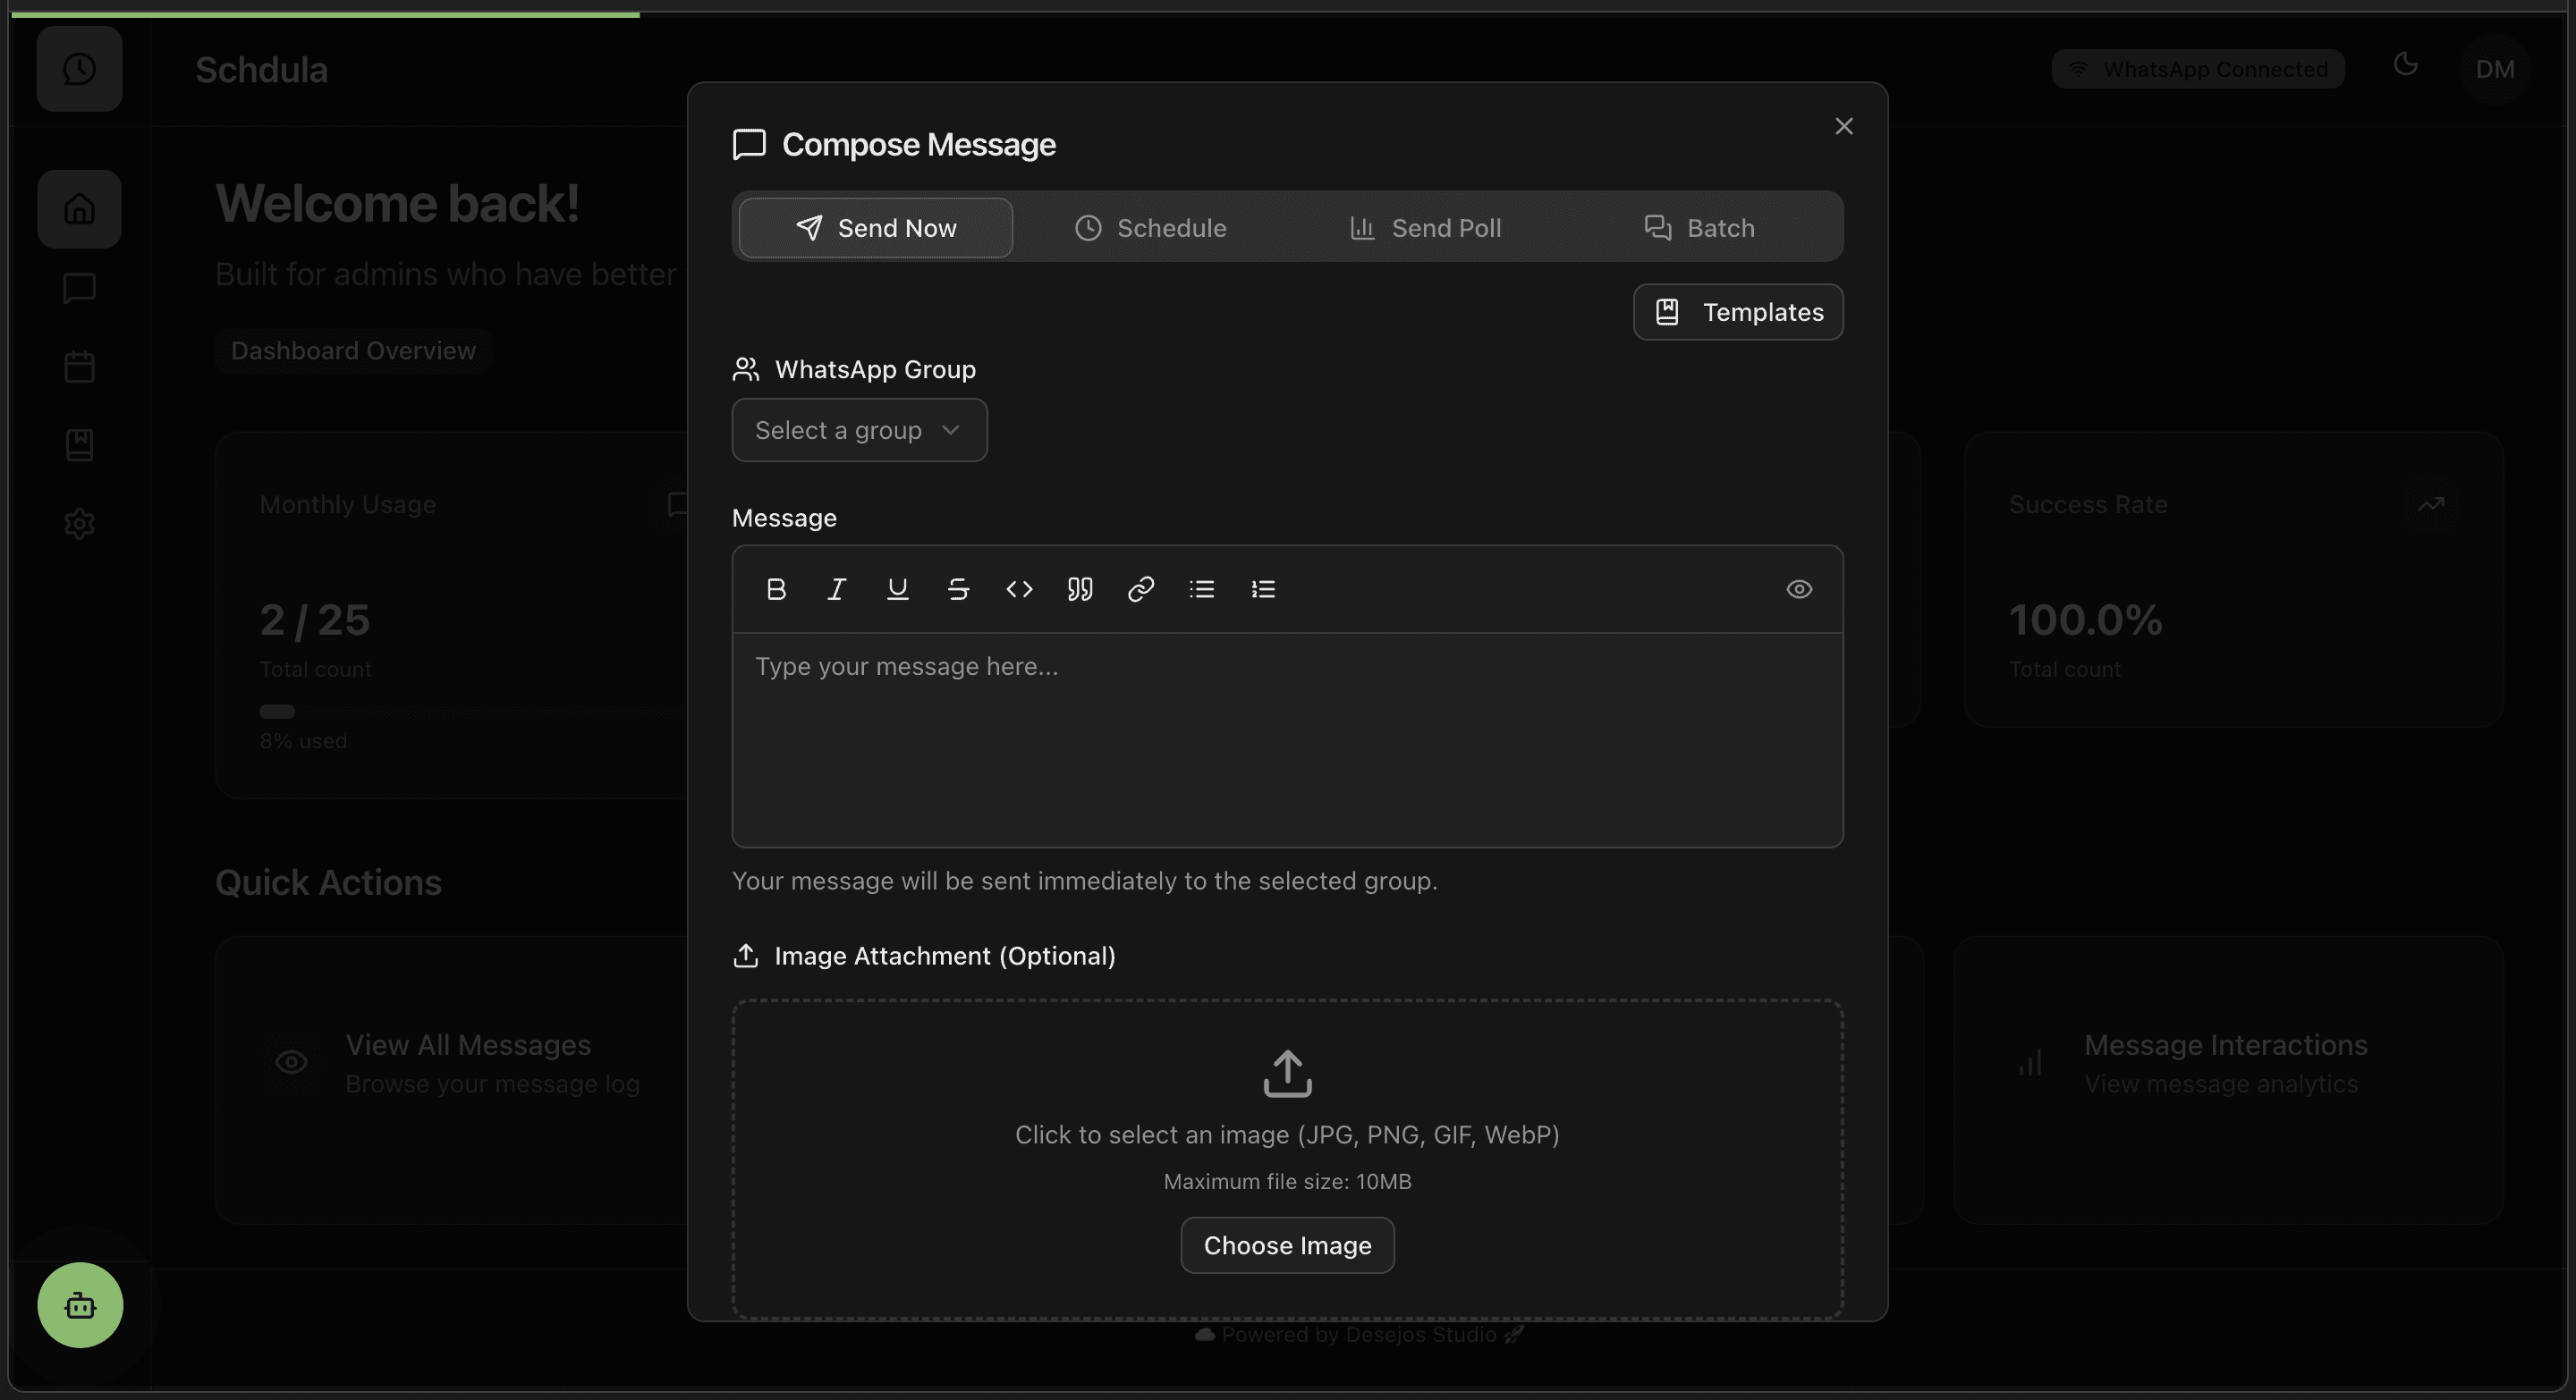Insert a code block into the message

pos(1019,588)
